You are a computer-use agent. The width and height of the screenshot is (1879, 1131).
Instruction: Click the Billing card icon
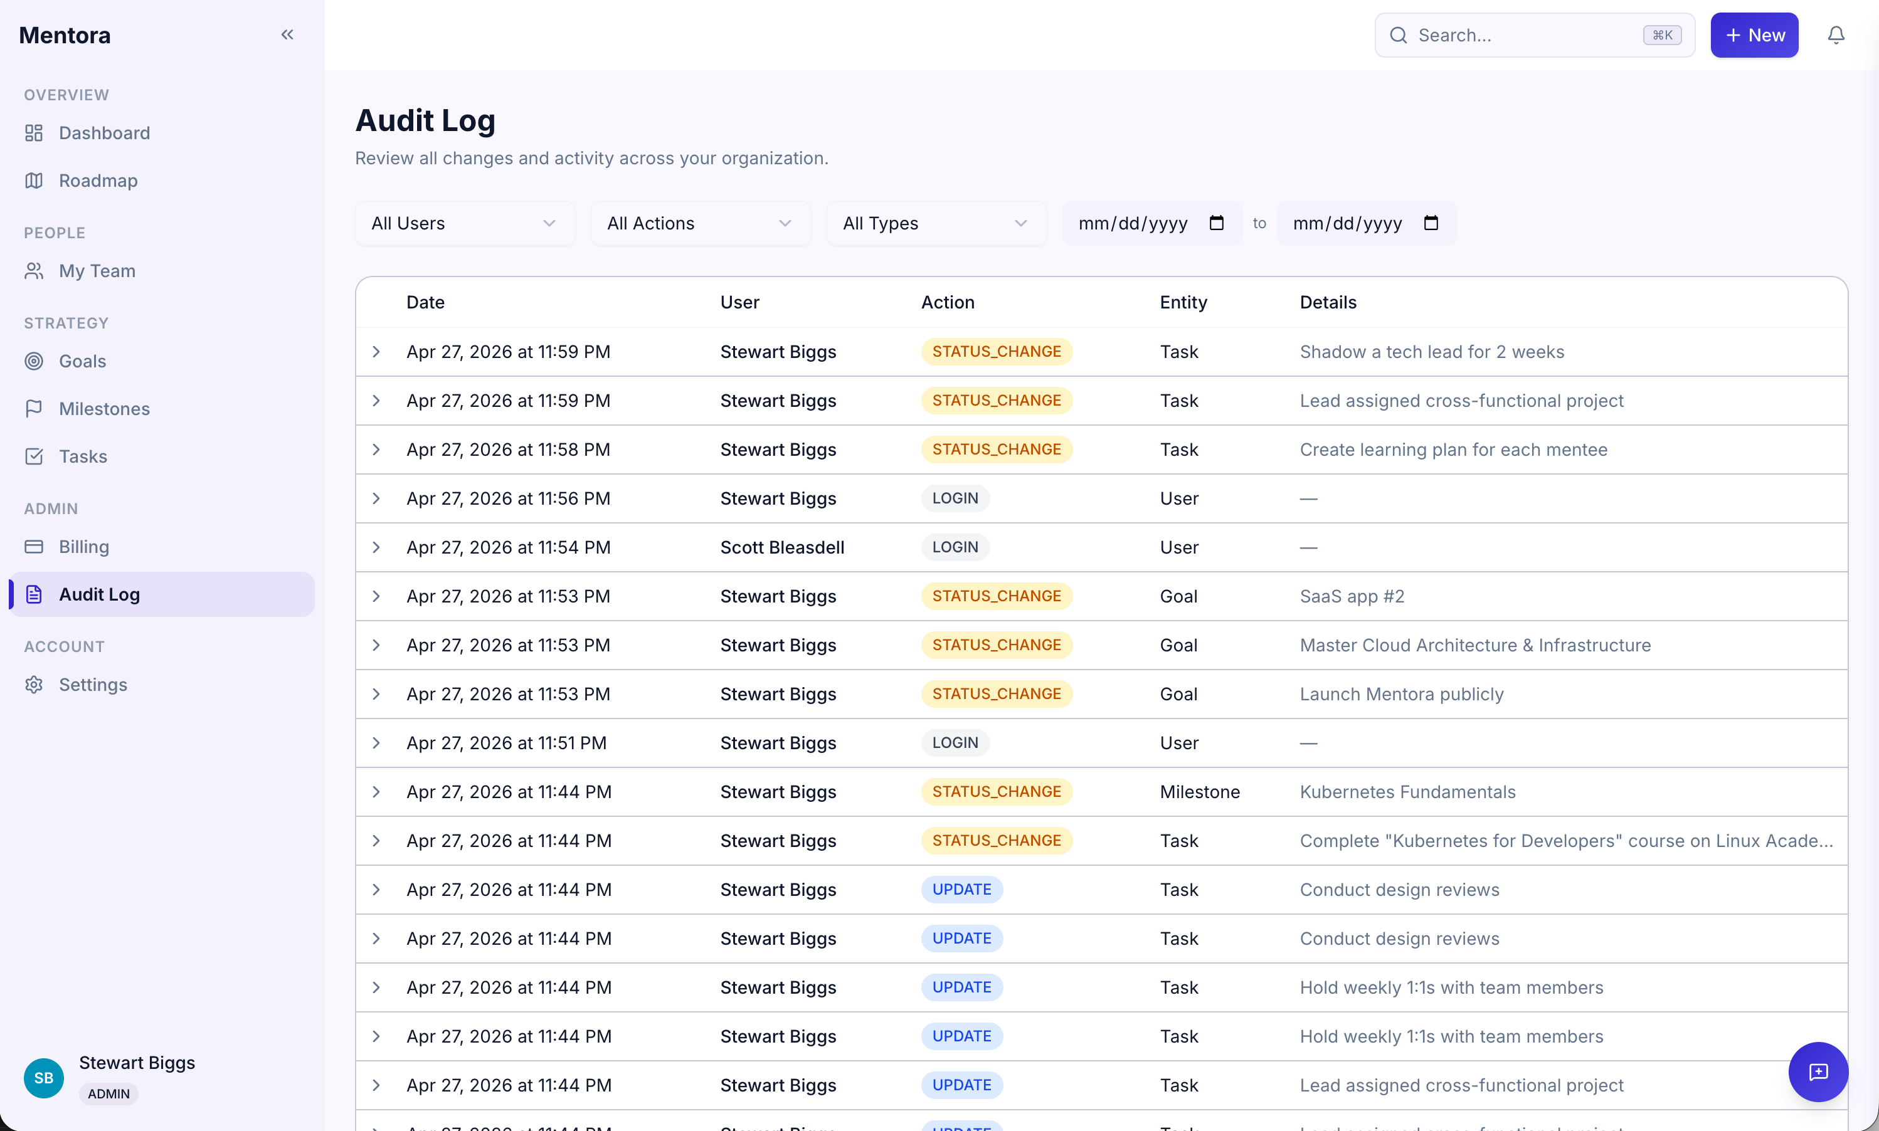pyautogui.click(x=33, y=547)
